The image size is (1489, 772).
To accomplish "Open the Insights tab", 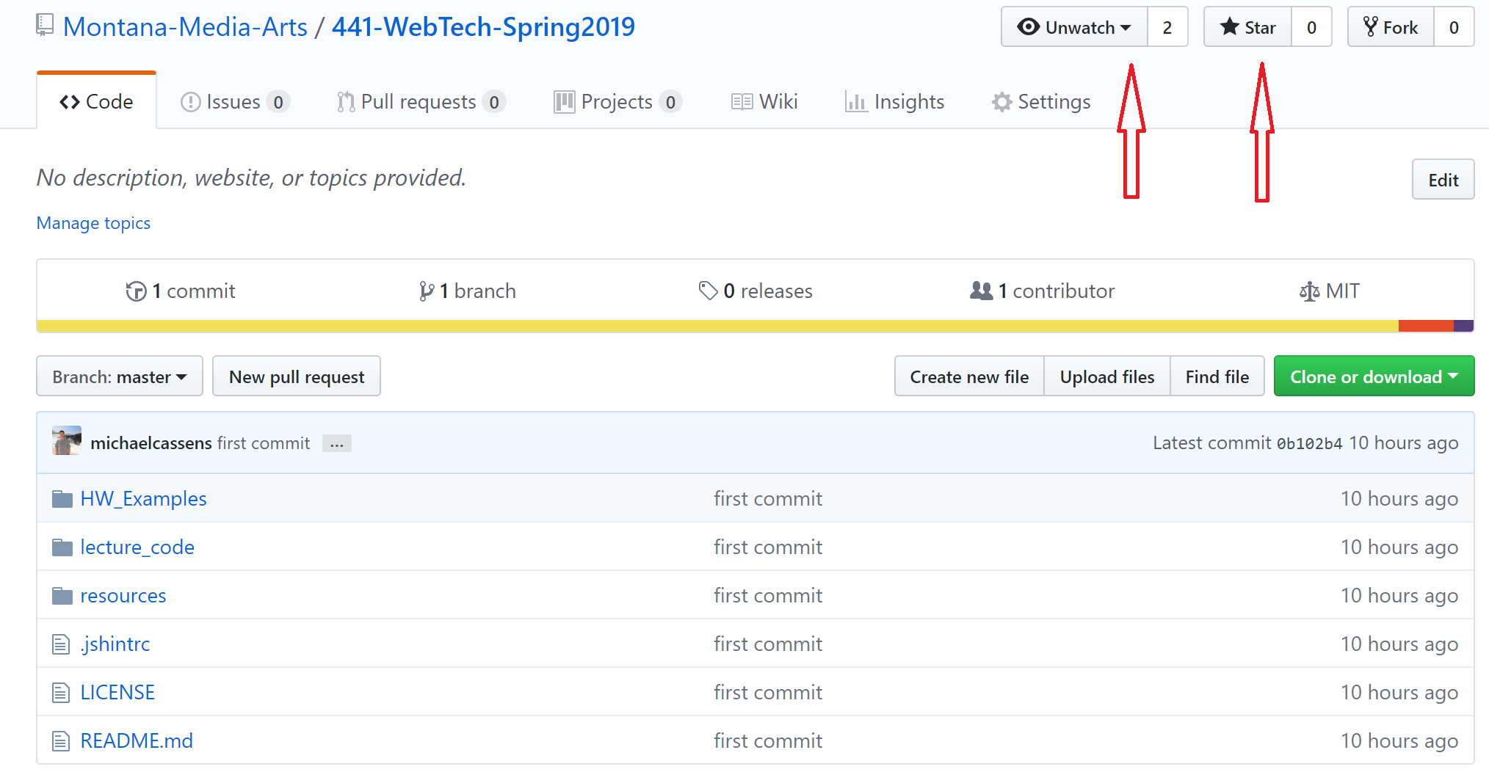I will coord(894,101).
